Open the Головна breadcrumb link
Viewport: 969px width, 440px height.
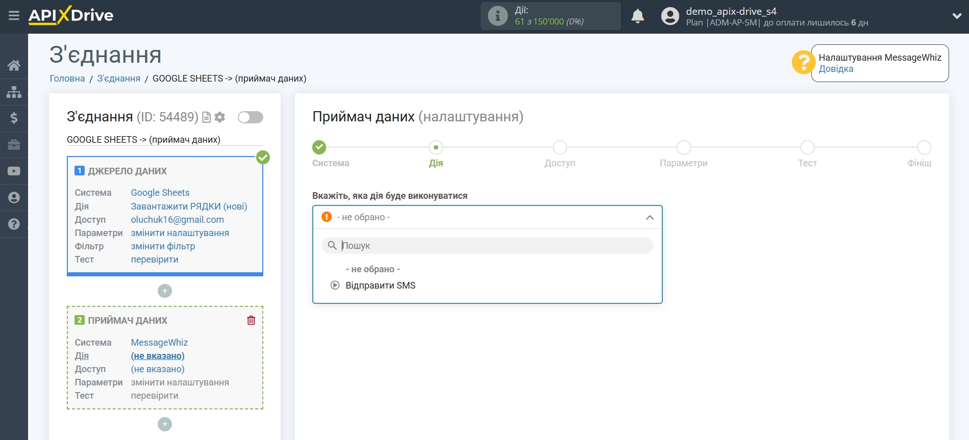[67, 79]
